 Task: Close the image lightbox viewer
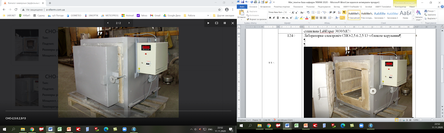233,23
